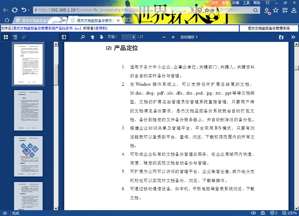Go to the previous PDF page
Screen dimensions: 299x216
(93, 37)
